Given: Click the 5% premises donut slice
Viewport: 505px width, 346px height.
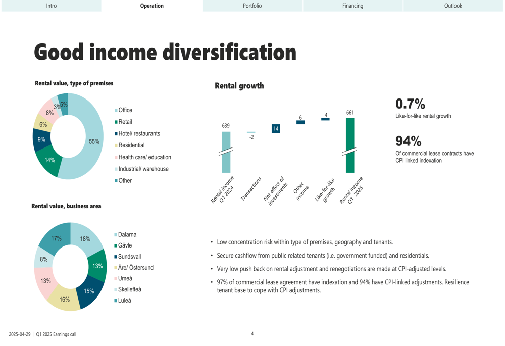Looking at the screenshot, I should pyautogui.click(x=64, y=105).
